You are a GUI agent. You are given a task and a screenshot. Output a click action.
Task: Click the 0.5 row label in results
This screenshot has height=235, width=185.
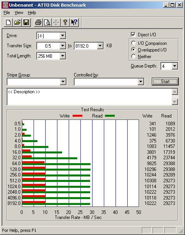click(x=18, y=124)
